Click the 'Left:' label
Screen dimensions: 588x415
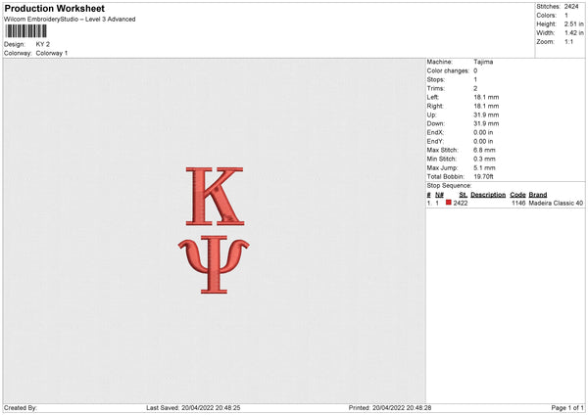pyautogui.click(x=433, y=97)
